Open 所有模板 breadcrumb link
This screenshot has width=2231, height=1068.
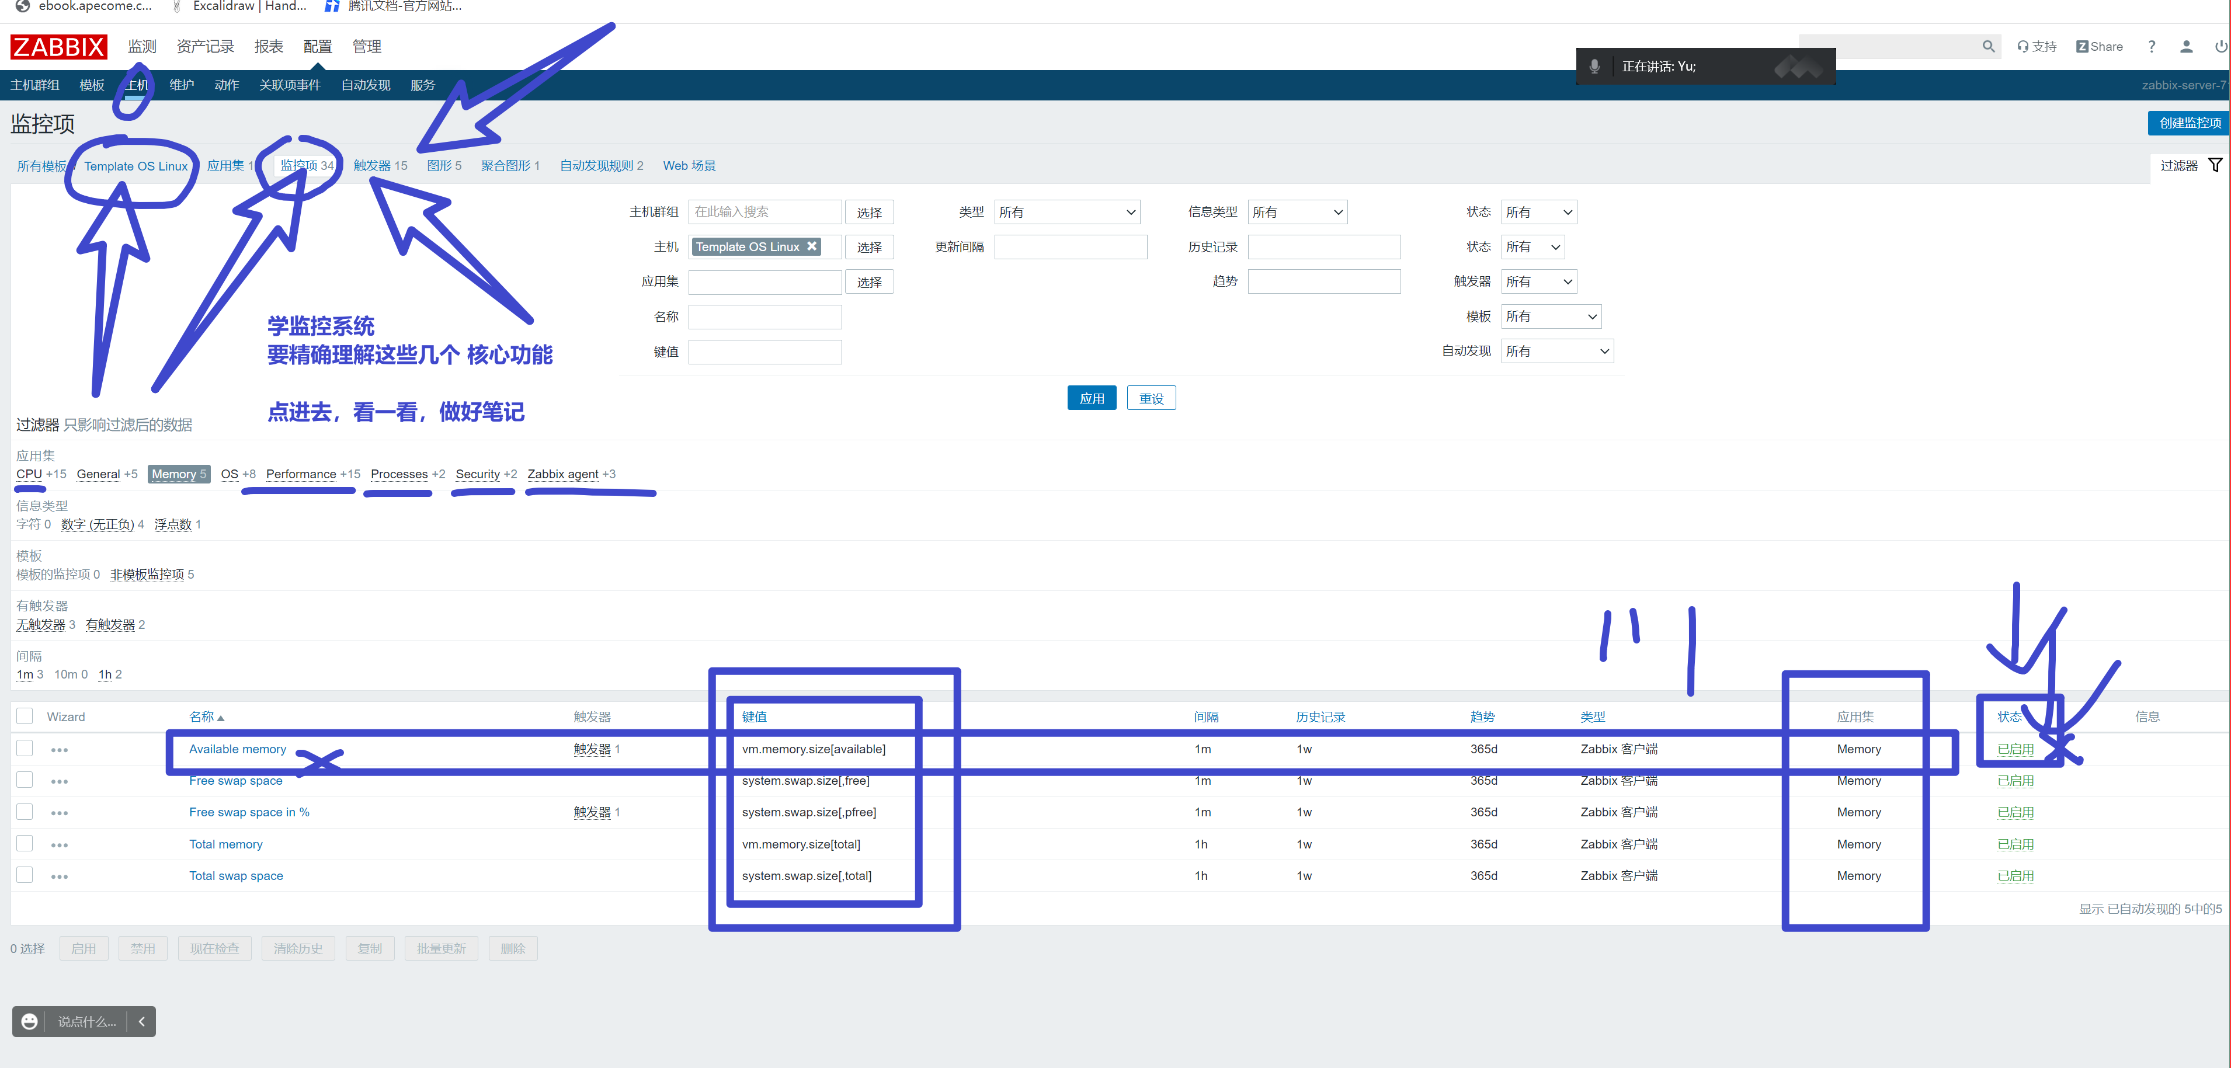tap(41, 165)
